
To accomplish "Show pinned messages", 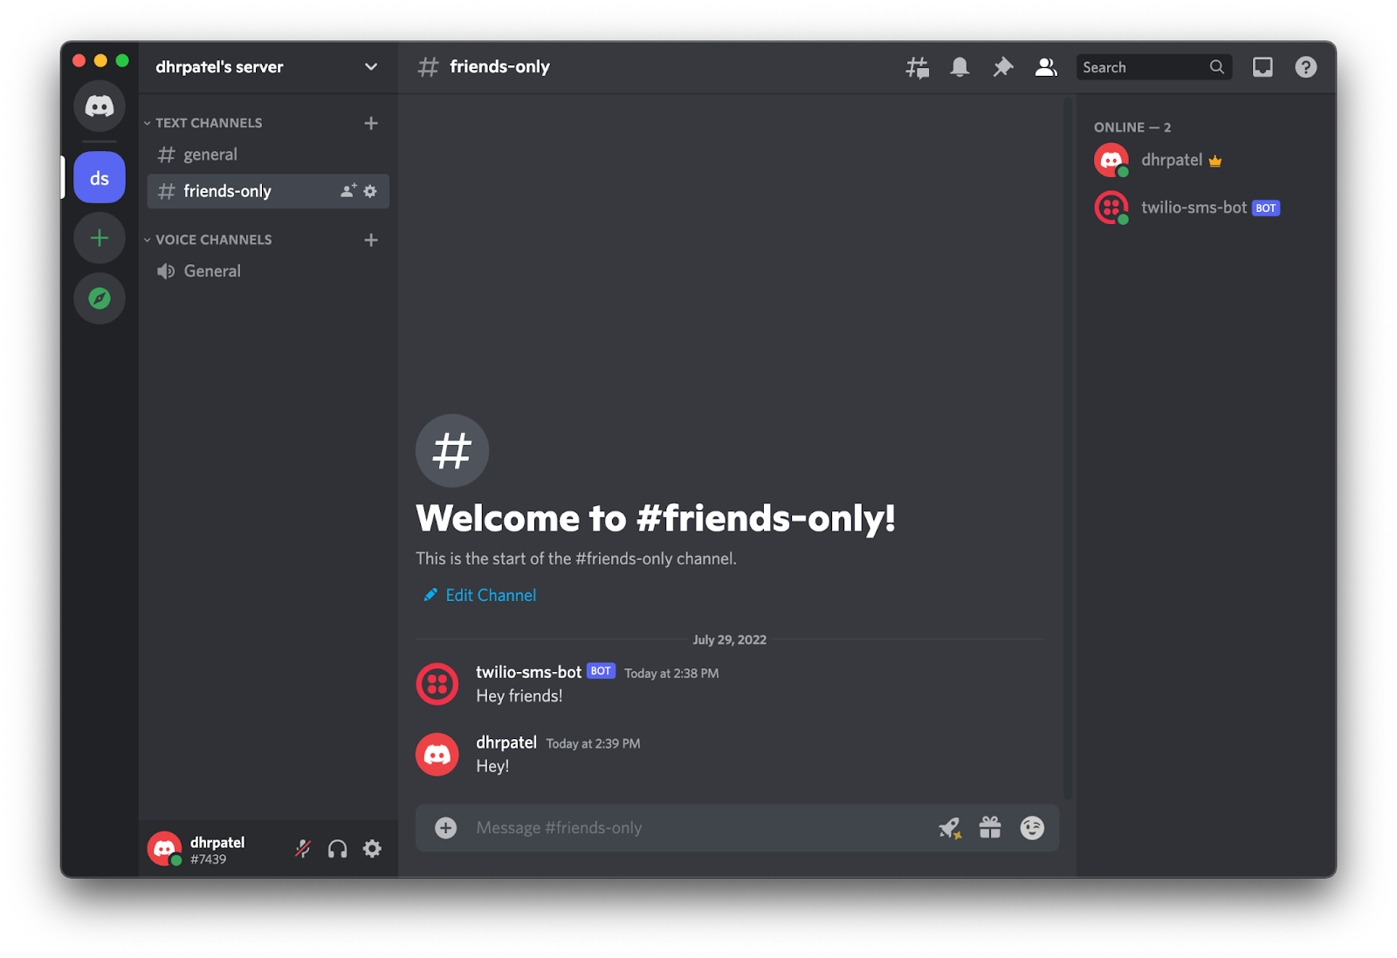I will 1002,67.
